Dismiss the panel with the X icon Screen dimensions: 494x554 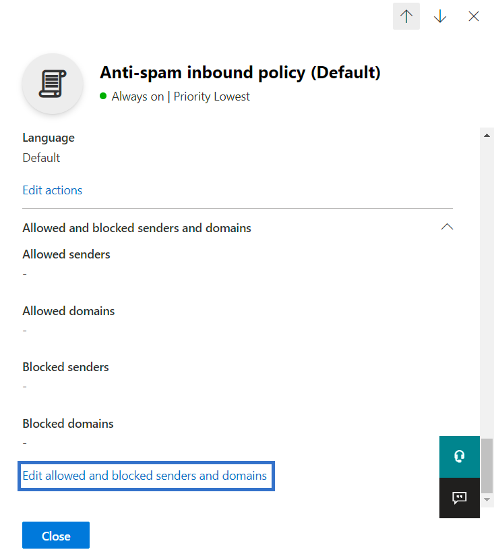coord(473,16)
